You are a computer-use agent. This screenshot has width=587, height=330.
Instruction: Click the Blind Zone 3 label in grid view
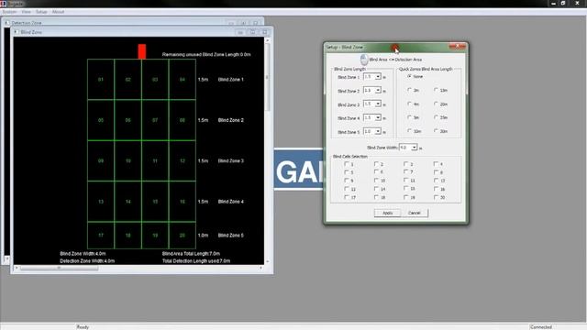(x=231, y=161)
